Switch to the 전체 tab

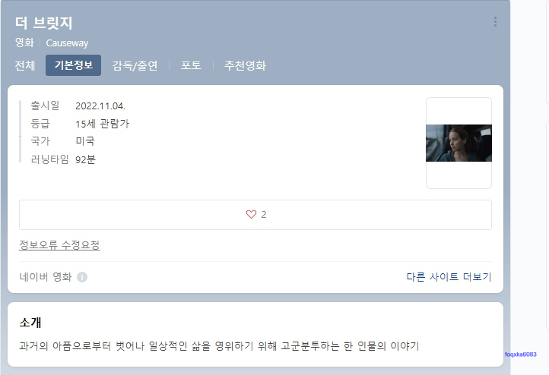(25, 65)
